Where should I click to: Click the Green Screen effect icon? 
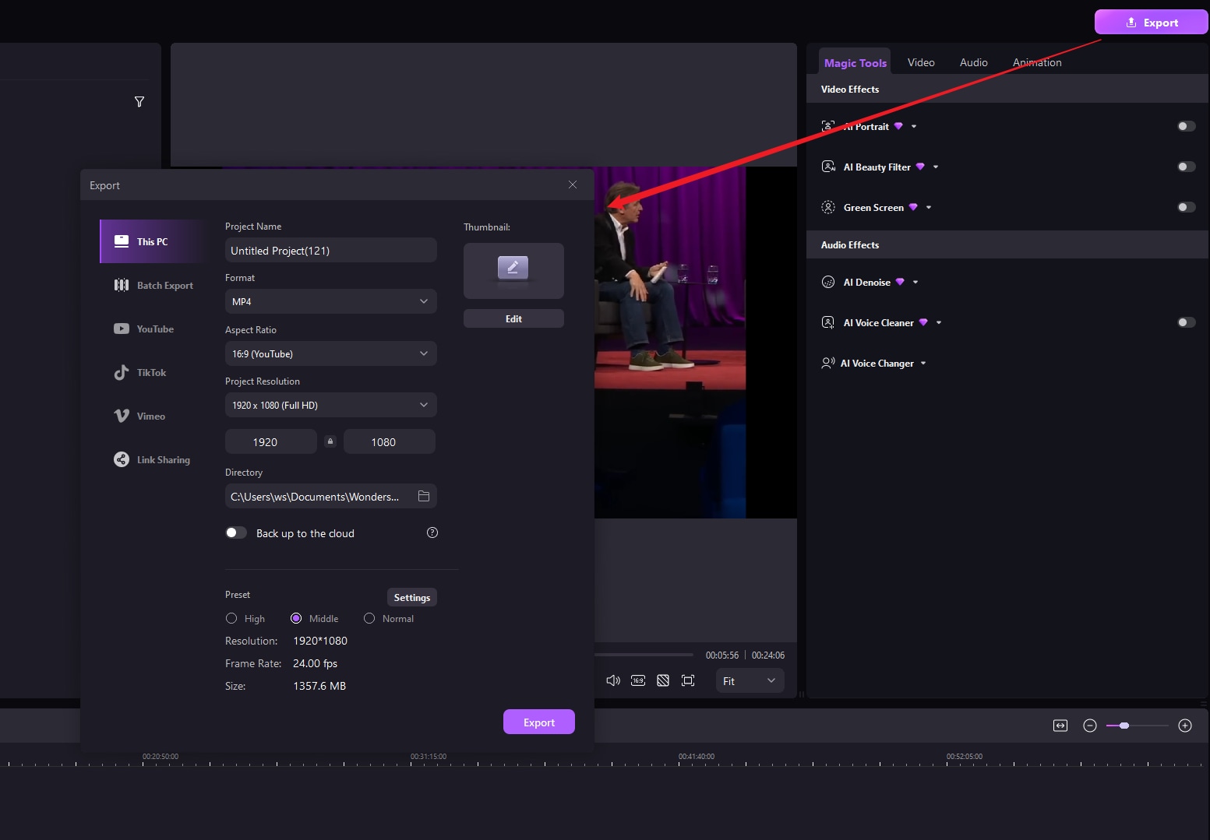828,207
